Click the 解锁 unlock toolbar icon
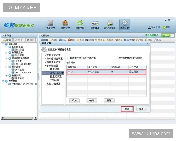 pyautogui.click(x=110, y=40)
